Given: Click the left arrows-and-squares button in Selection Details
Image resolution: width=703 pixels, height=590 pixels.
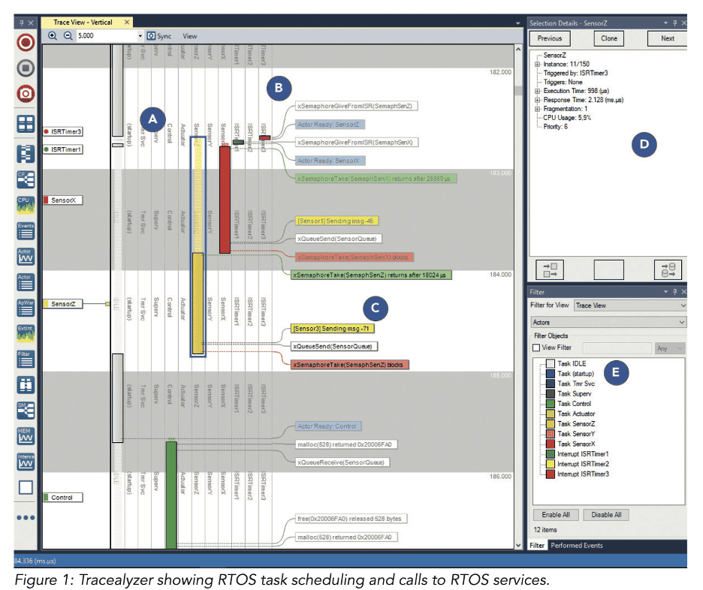Looking at the screenshot, I should coord(550,270).
